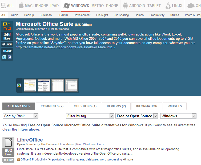
Task: Open the Filter by tag dropdown
Action: [x=90, y=116]
